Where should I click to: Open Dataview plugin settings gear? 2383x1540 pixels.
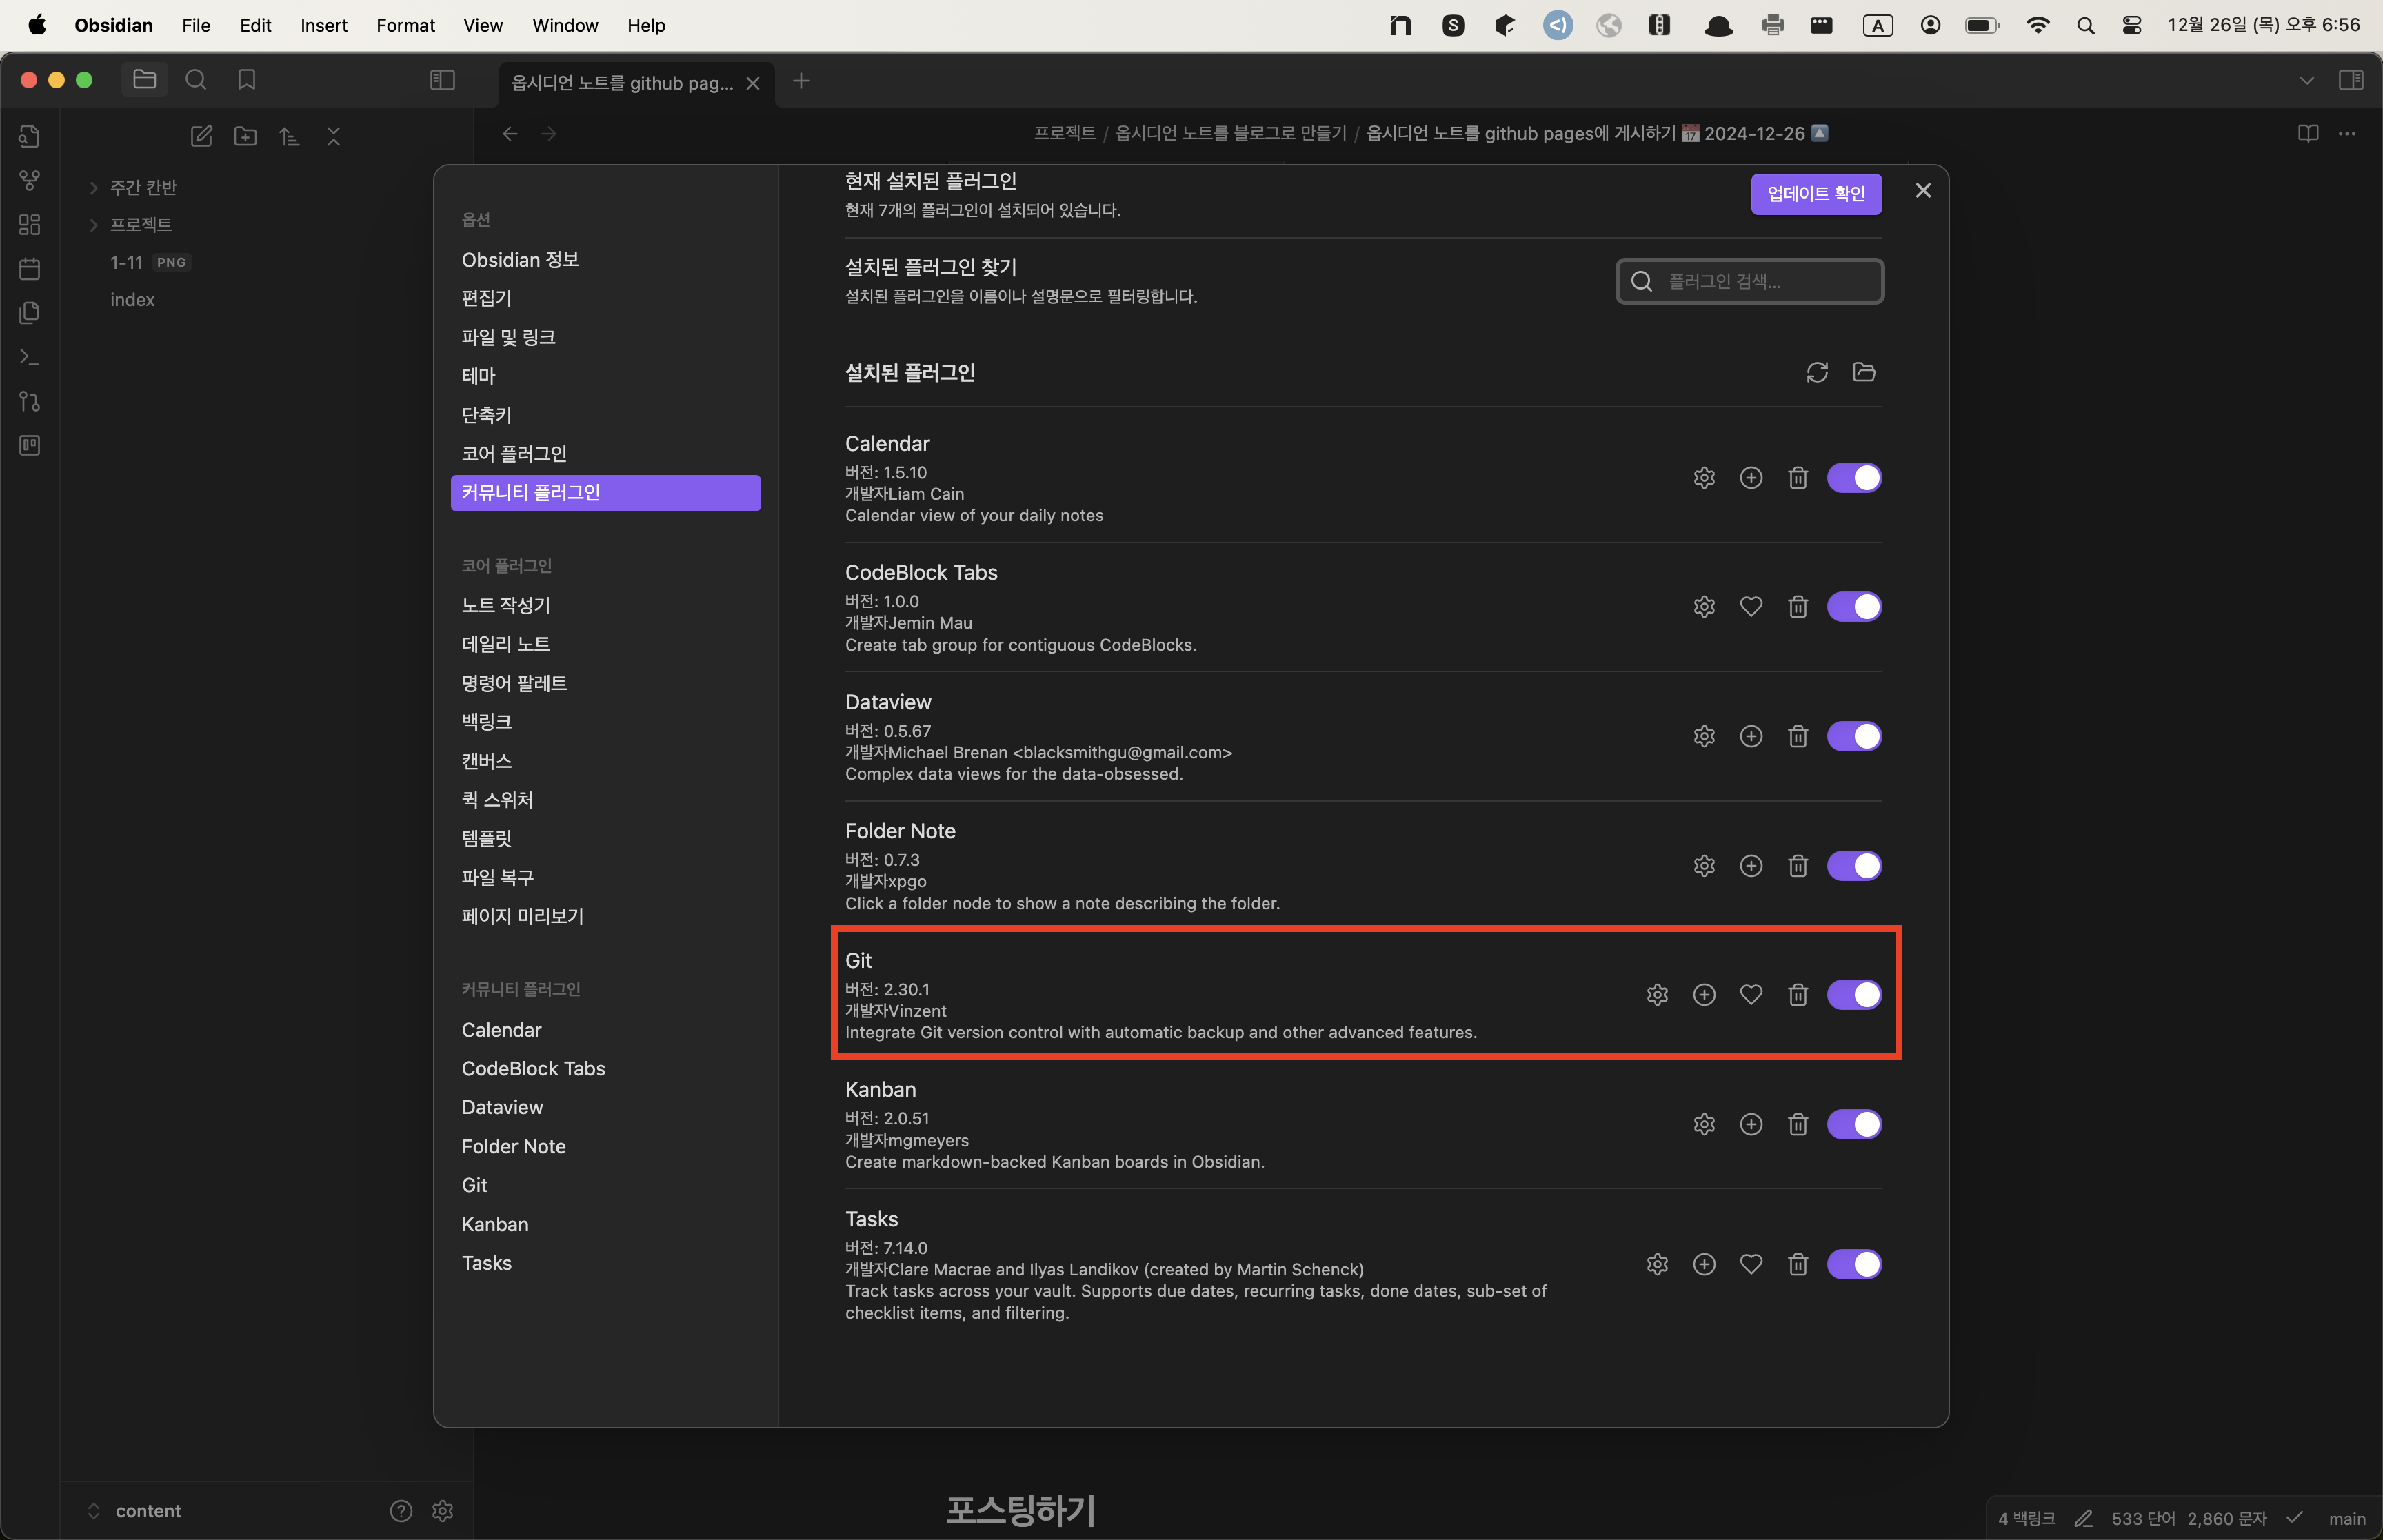tap(1704, 736)
